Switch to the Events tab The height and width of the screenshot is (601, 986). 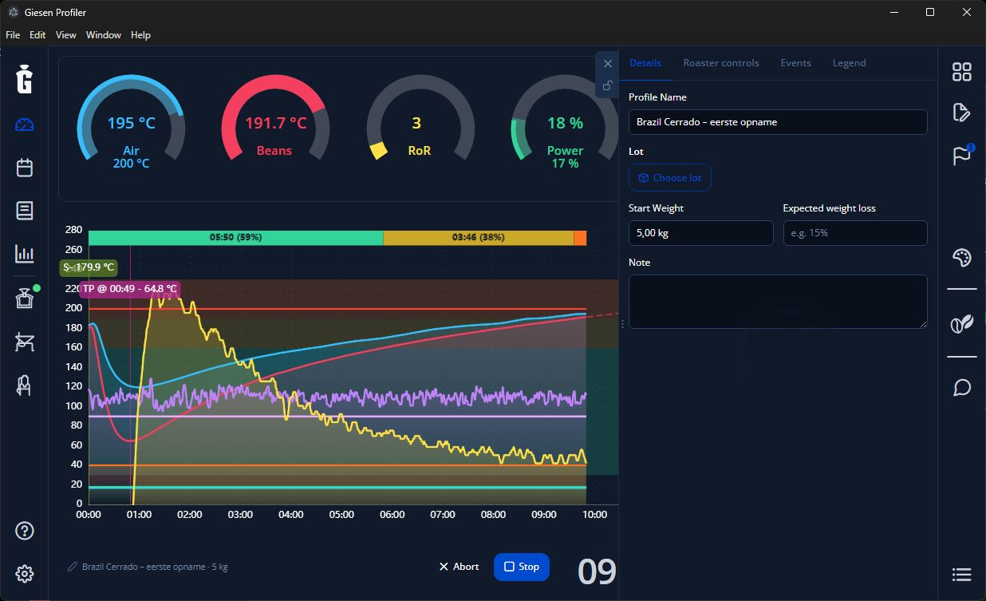pos(795,63)
